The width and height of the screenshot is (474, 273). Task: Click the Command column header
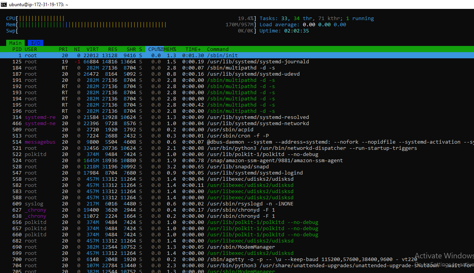[218, 49]
